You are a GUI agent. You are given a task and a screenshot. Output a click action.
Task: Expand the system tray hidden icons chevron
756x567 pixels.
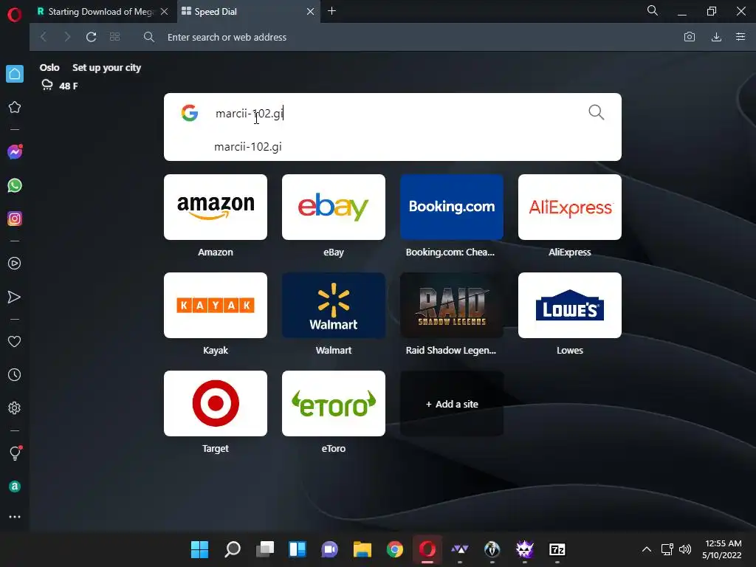click(x=647, y=549)
